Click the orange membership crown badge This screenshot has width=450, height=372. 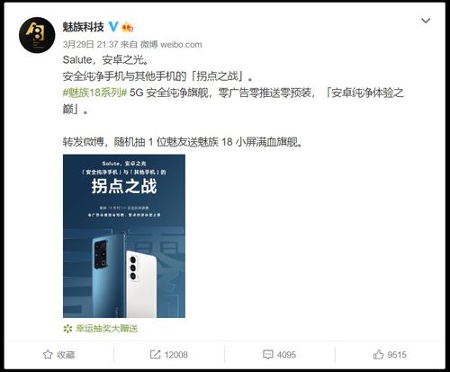pyautogui.click(x=128, y=27)
